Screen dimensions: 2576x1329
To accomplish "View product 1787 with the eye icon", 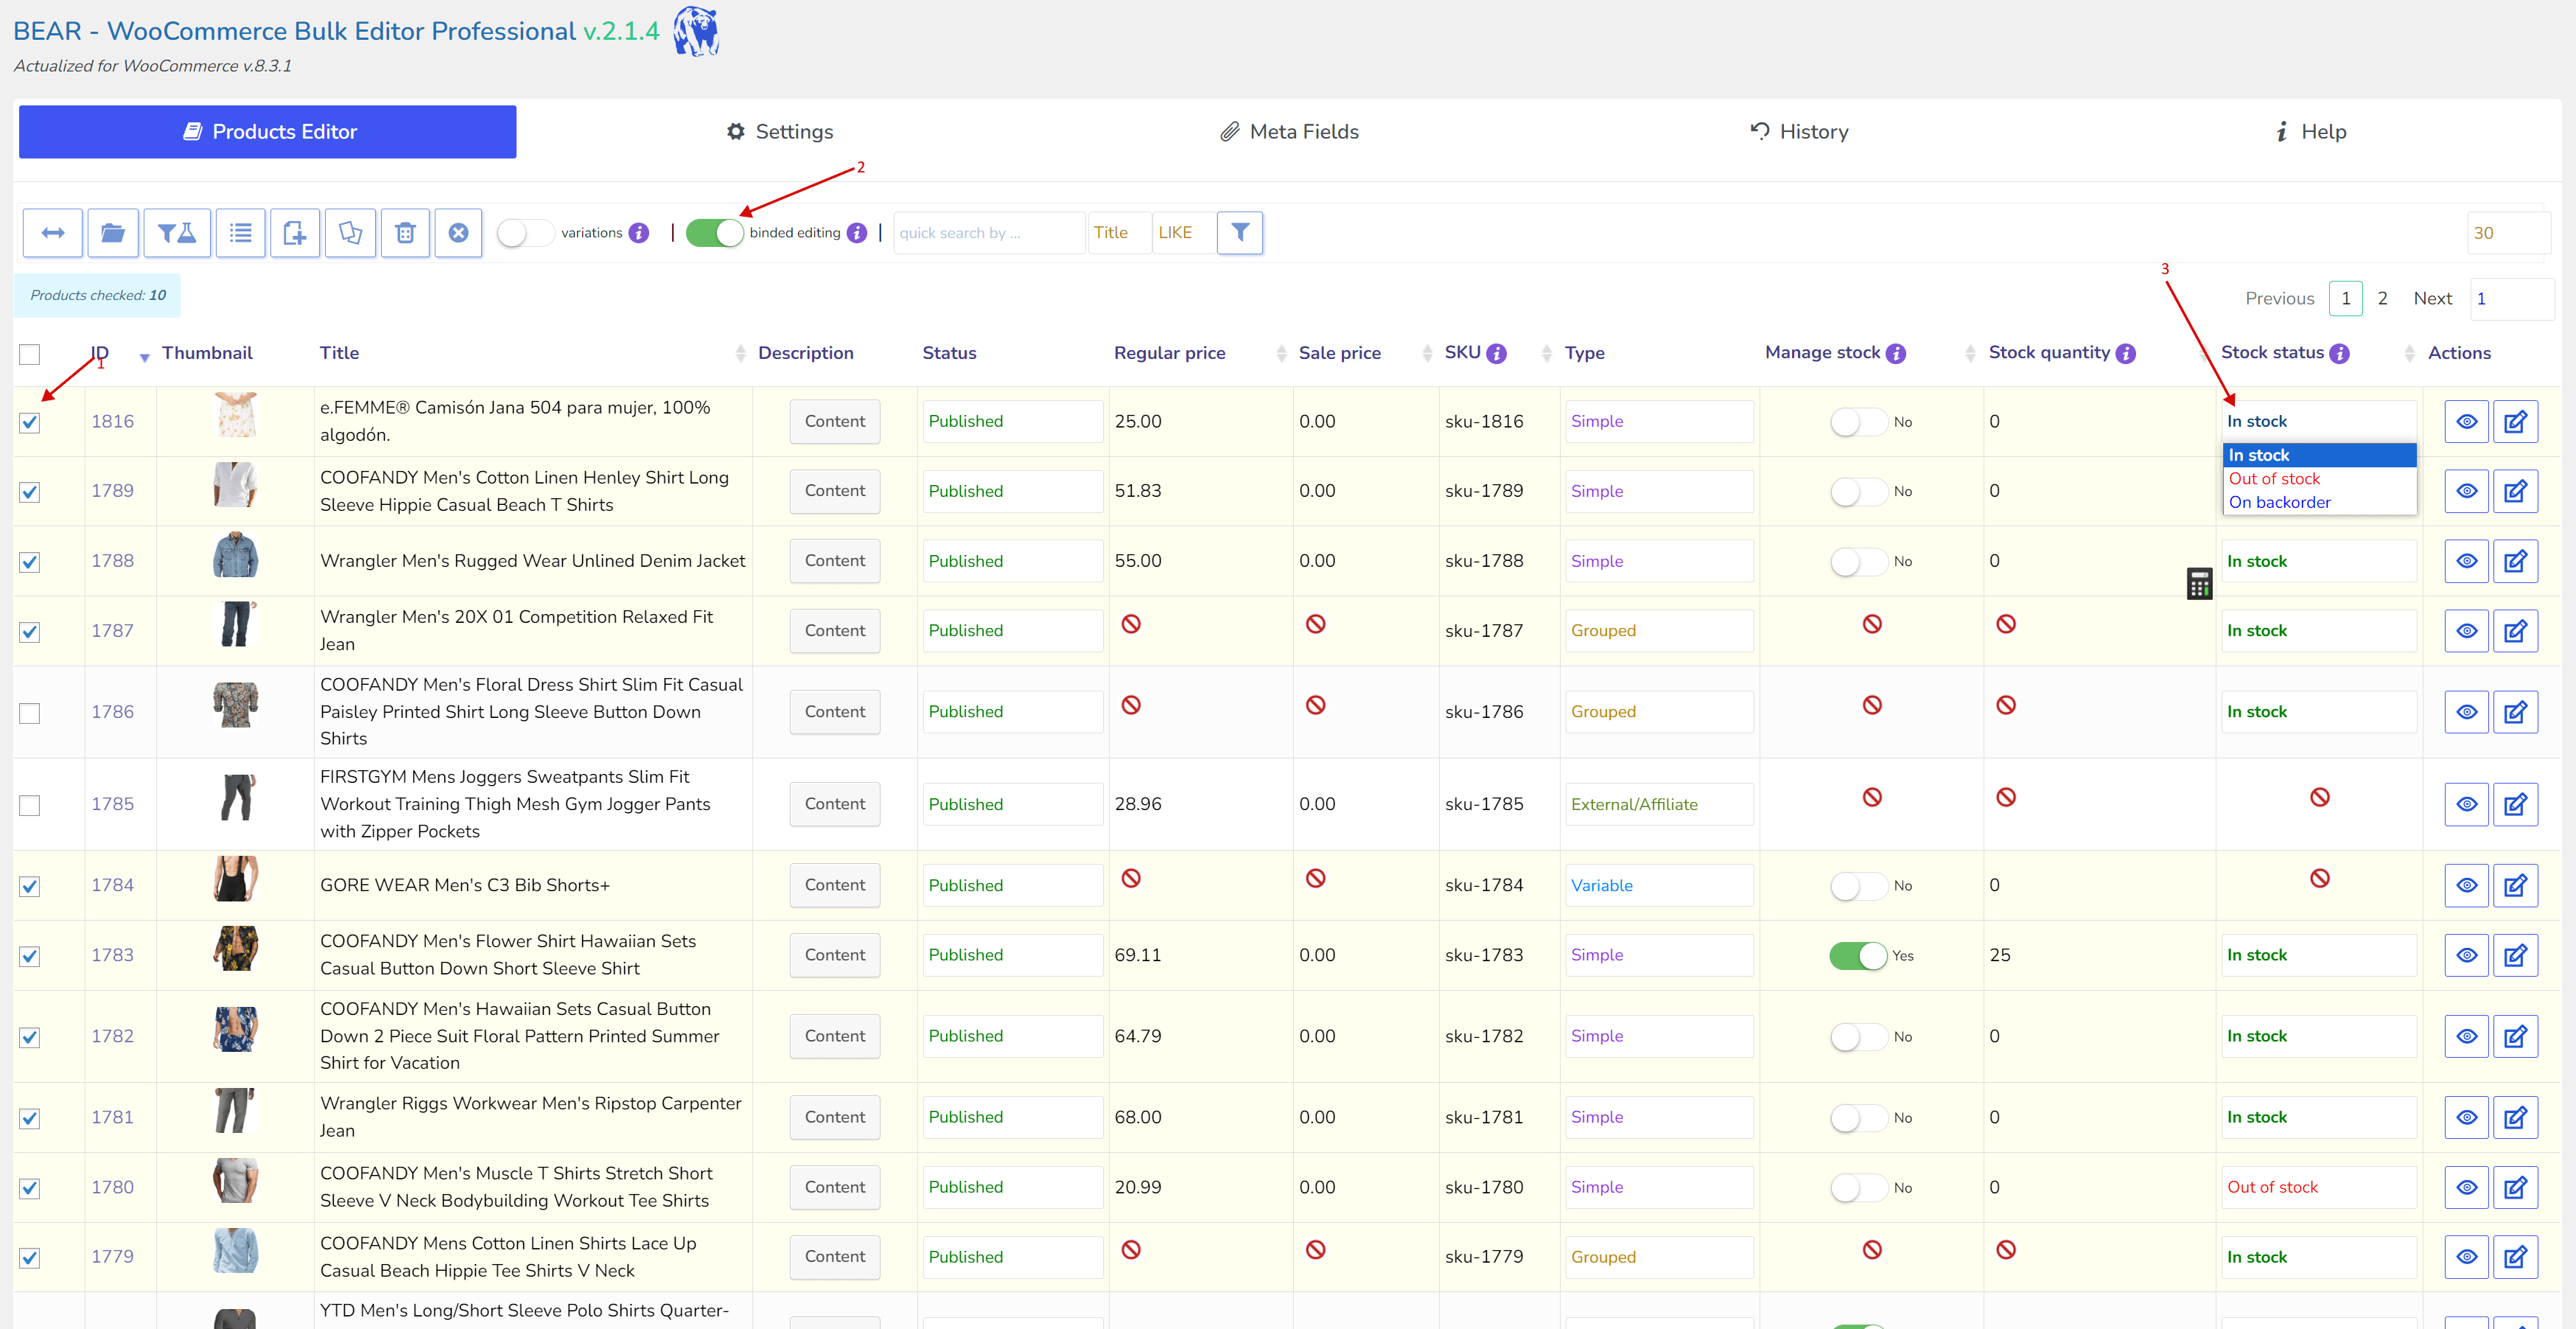I will pyautogui.click(x=2467, y=631).
